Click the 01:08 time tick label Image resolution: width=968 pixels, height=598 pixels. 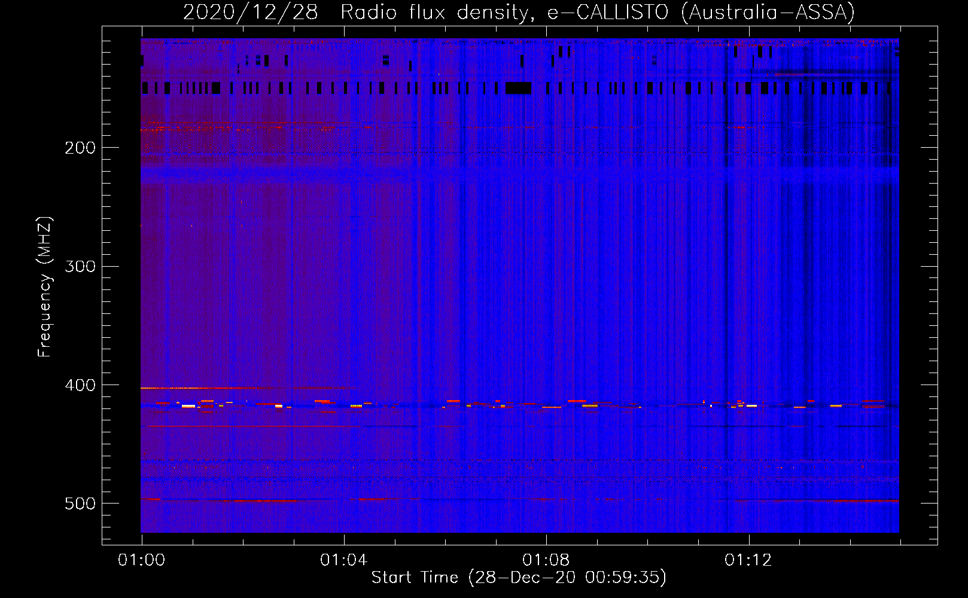point(546,560)
